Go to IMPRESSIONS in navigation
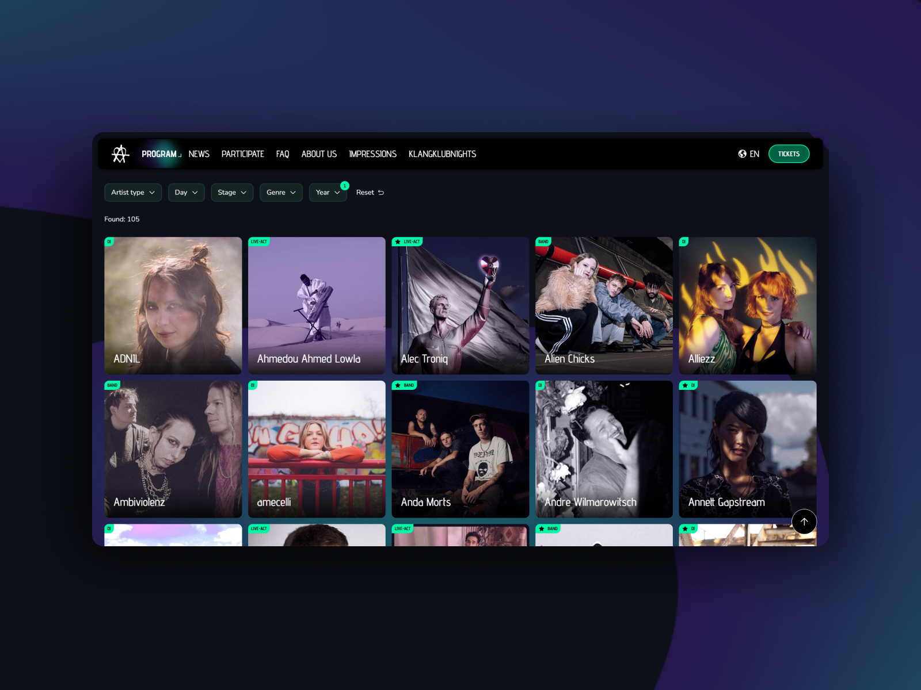The image size is (921, 690). pos(373,154)
